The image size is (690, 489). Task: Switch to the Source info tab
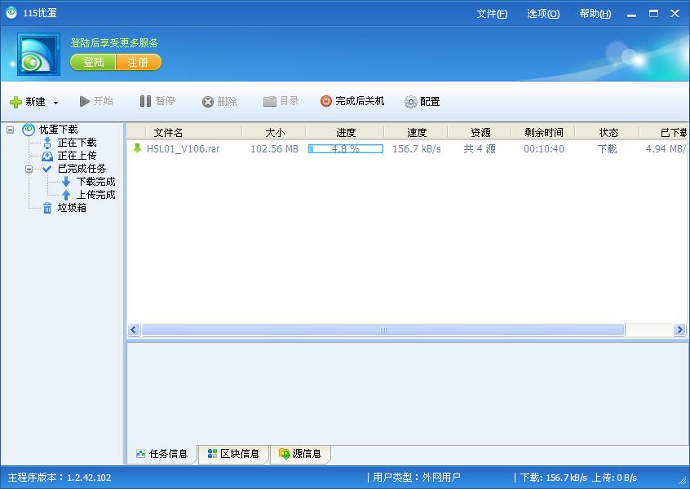pyautogui.click(x=300, y=454)
